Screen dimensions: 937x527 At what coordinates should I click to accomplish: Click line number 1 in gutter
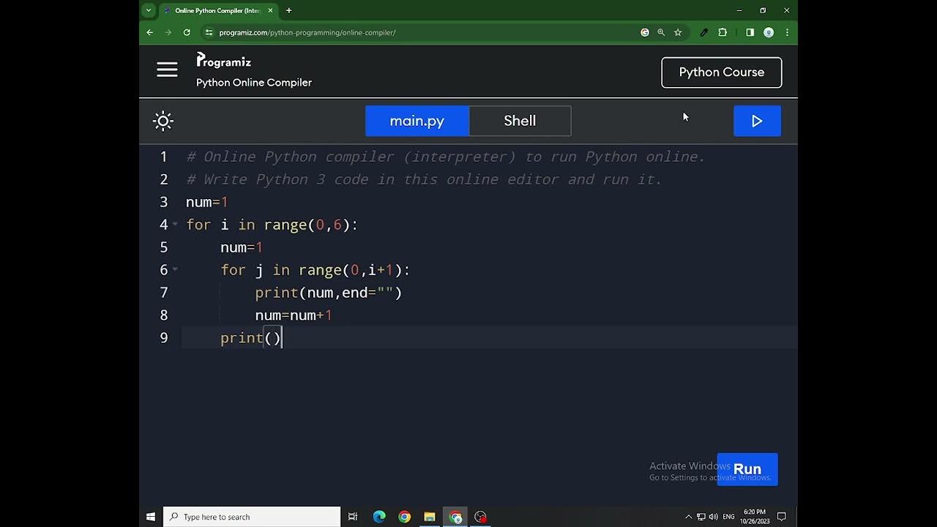(x=164, y=157)
